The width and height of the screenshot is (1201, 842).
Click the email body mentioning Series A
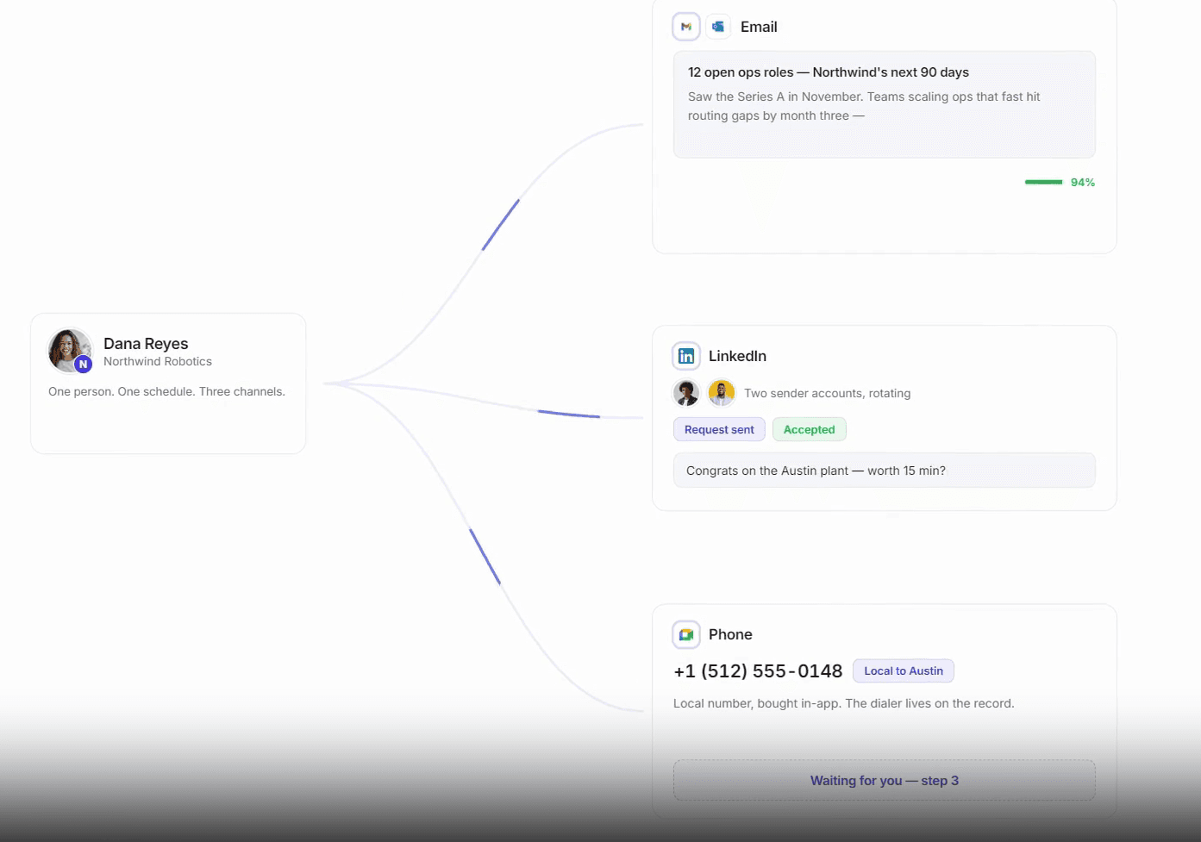coord(864,106)
